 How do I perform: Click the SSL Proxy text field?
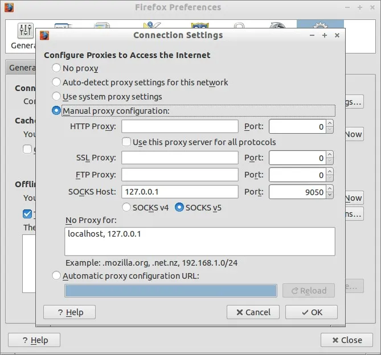180,158
